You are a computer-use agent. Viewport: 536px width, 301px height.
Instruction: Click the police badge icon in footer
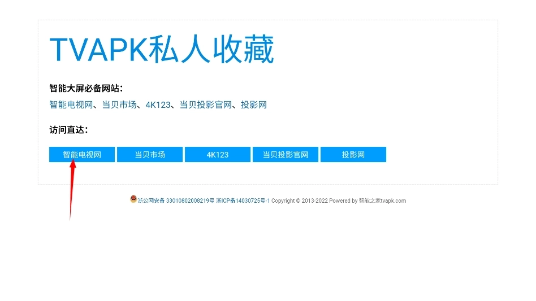pyautogui.click(x=133, y=199)
